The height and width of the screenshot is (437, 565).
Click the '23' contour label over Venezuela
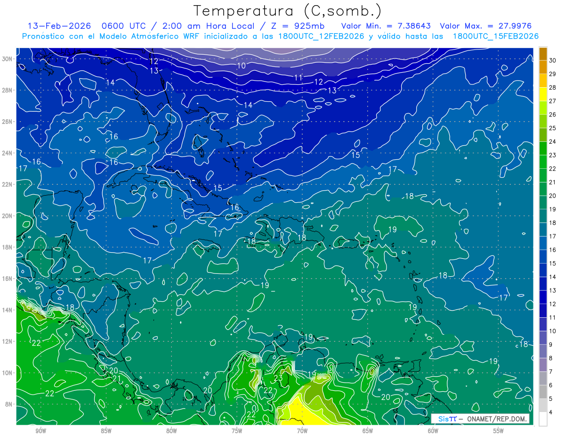[278, 378]
